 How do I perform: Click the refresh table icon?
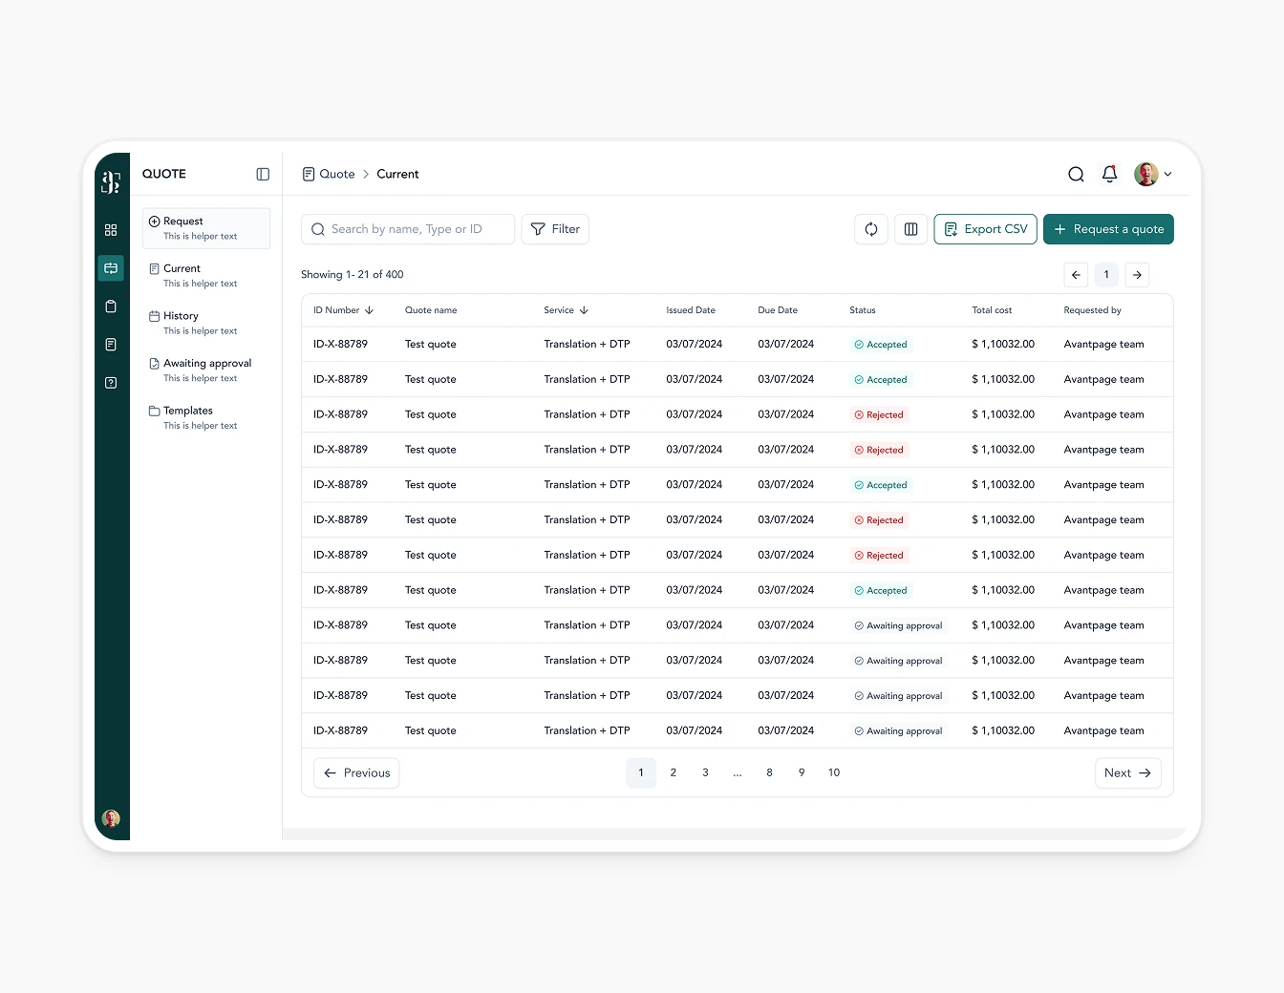click(x=871, y=229)
